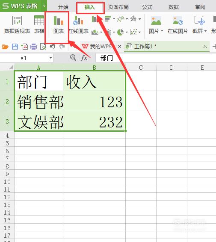Switch to the 公式 tab
216x242 pixels.
click(147, 7)
